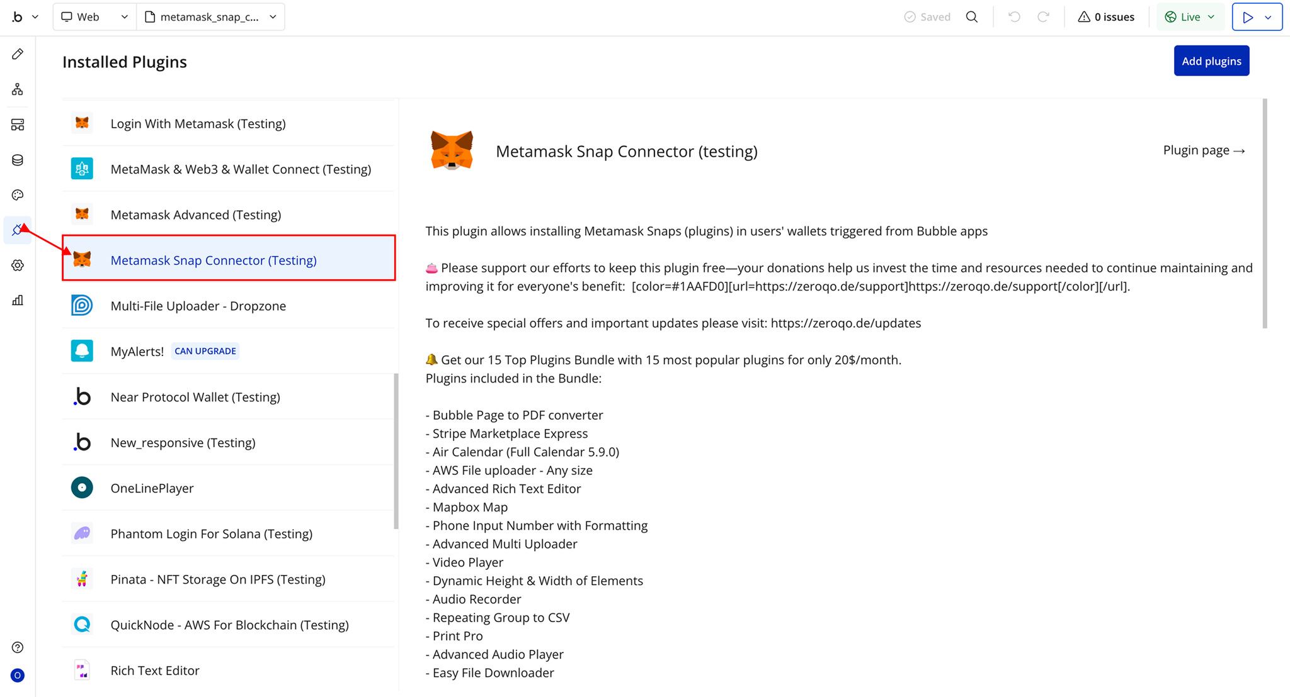Expand the Live version dropdown

[1190, 17]
